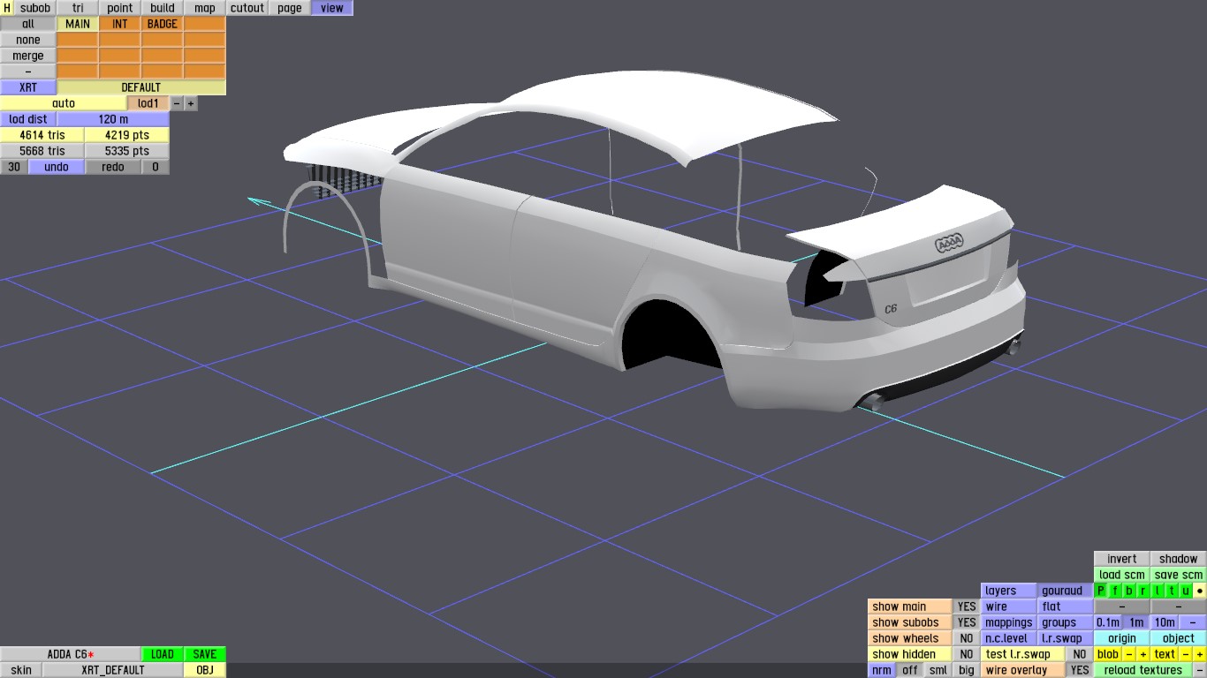The height and width of the screenshot is (678, 1207).
Task: Click the redo button
Action: coord(113,167)
